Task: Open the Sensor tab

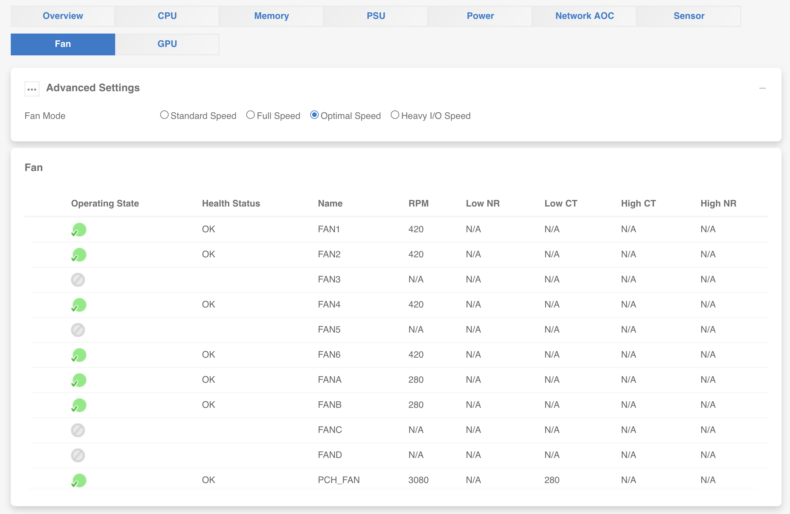Action: (689, 16)
